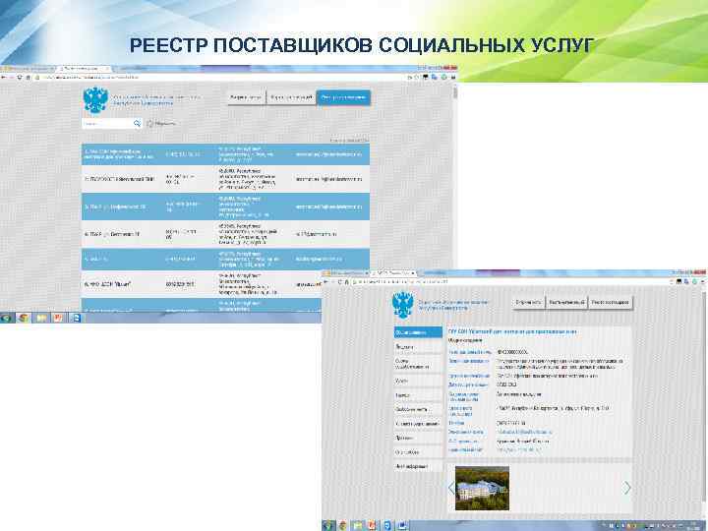Show the next photo with right carousel arrow
The image size is (708, 531).
pyautogui.click(x=627, y=488)
